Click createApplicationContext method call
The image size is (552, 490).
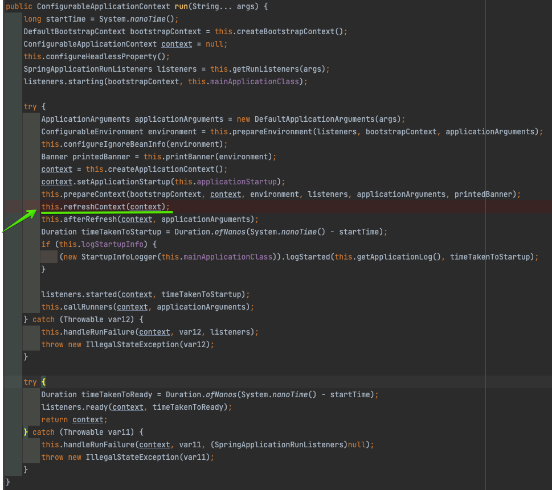[161, 169]
